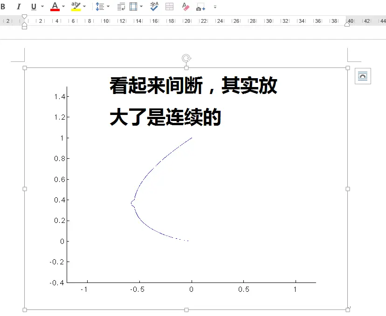Toggle italic formatting
Viewport: 386px width, 316px height.
coord(19,7)
